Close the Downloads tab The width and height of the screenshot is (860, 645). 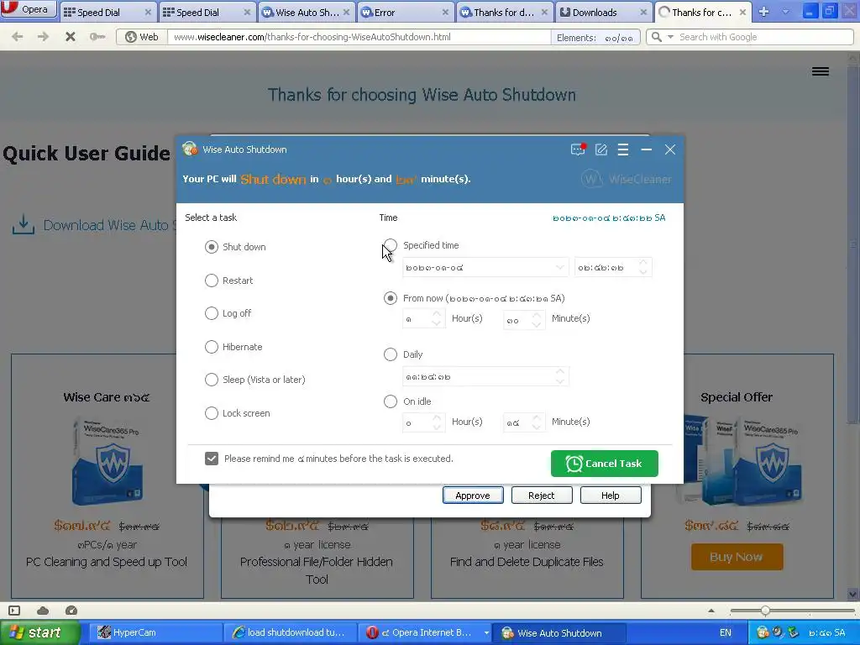(643, 12)
